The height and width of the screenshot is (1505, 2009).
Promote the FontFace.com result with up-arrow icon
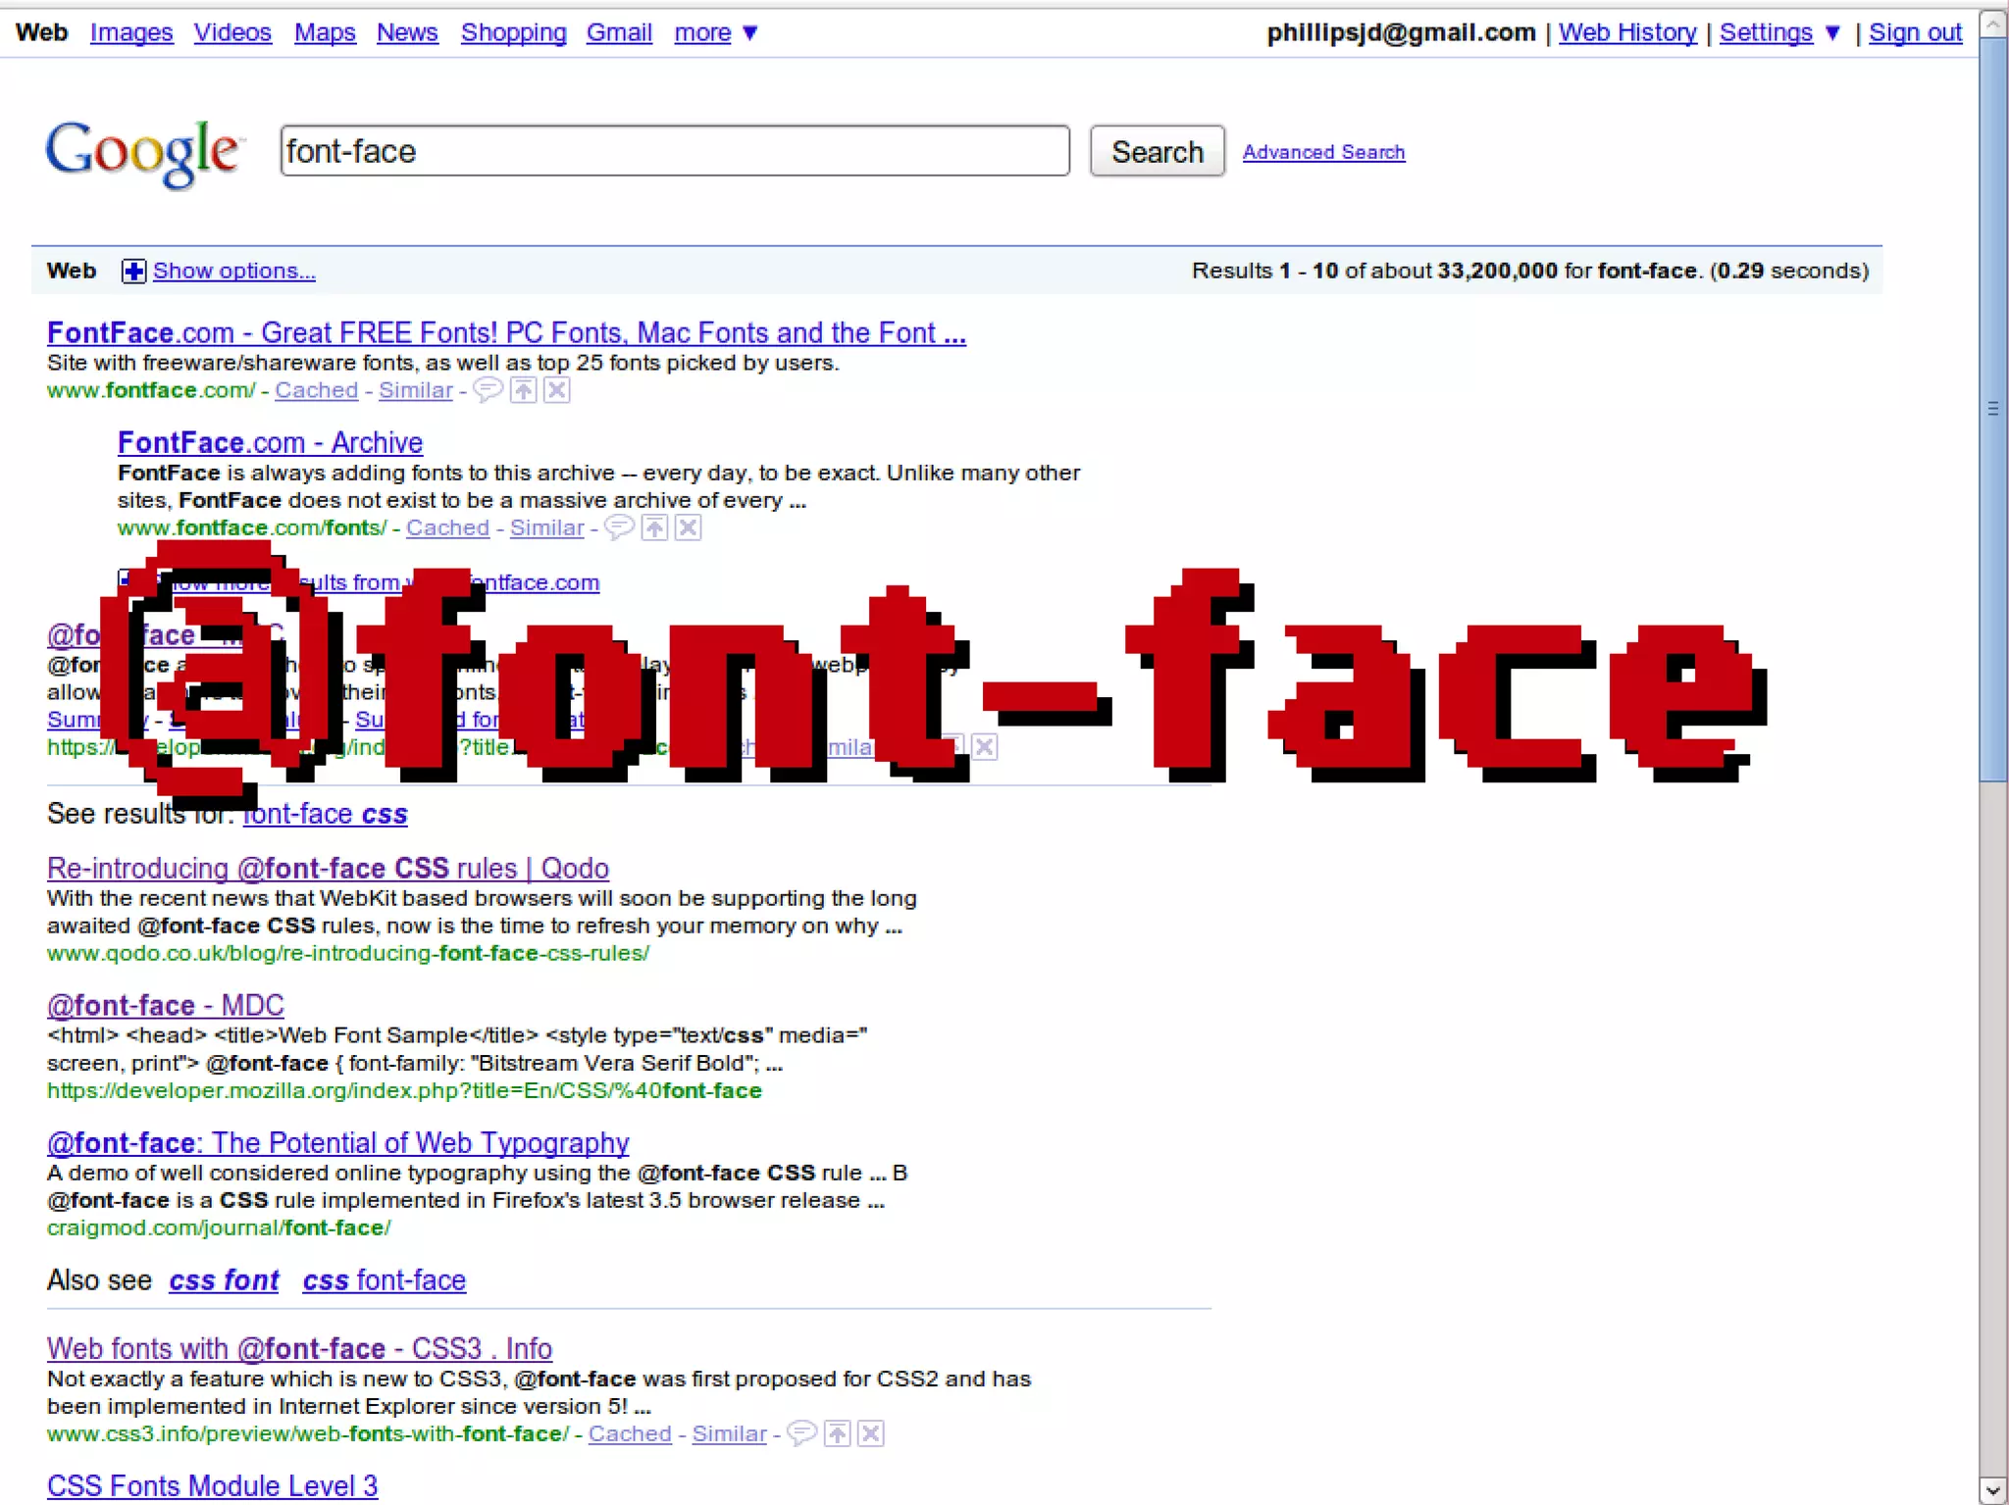(x=524, y=390)
